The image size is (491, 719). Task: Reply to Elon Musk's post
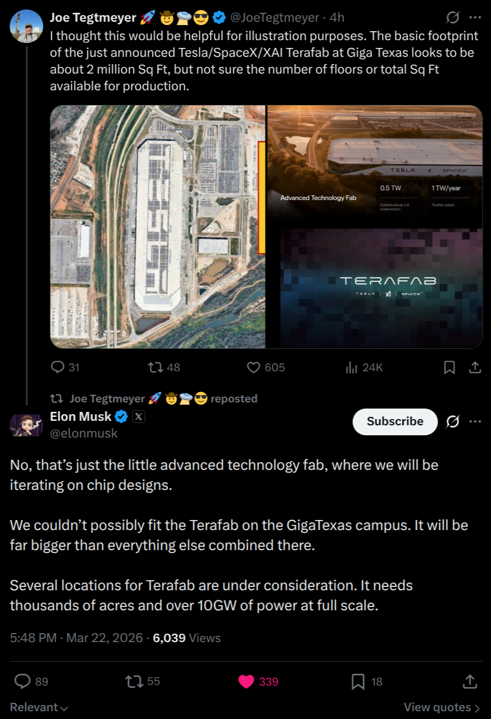22,681
